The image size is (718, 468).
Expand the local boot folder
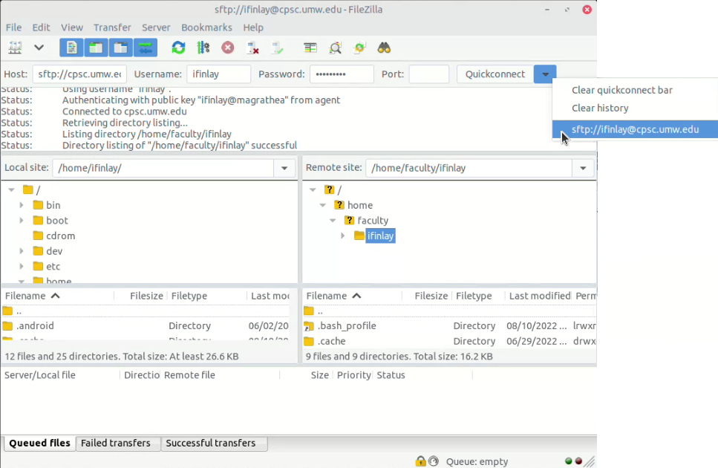[21, 221]
